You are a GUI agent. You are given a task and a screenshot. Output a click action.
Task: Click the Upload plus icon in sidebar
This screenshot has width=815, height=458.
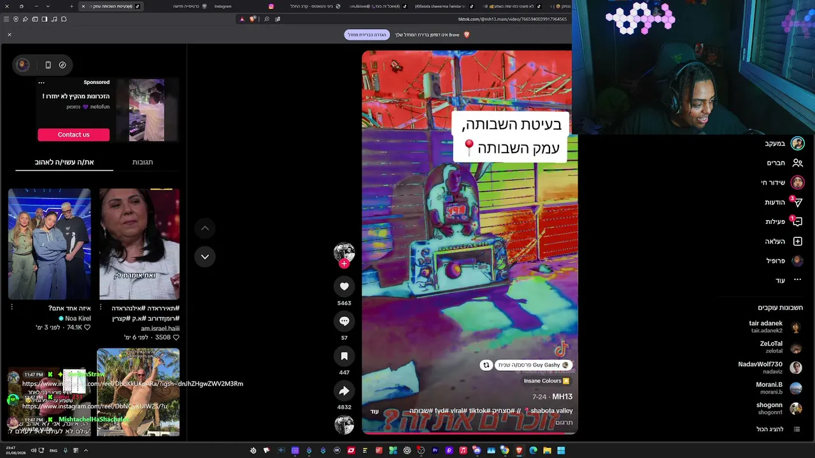click(797, 241)
